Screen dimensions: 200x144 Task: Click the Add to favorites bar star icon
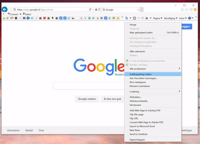coord(4,18)
